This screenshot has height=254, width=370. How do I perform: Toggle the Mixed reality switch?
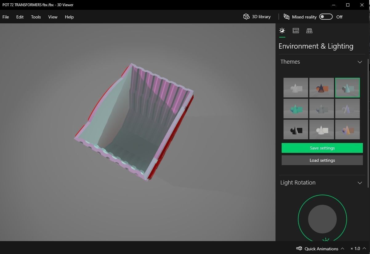[326, 17]
